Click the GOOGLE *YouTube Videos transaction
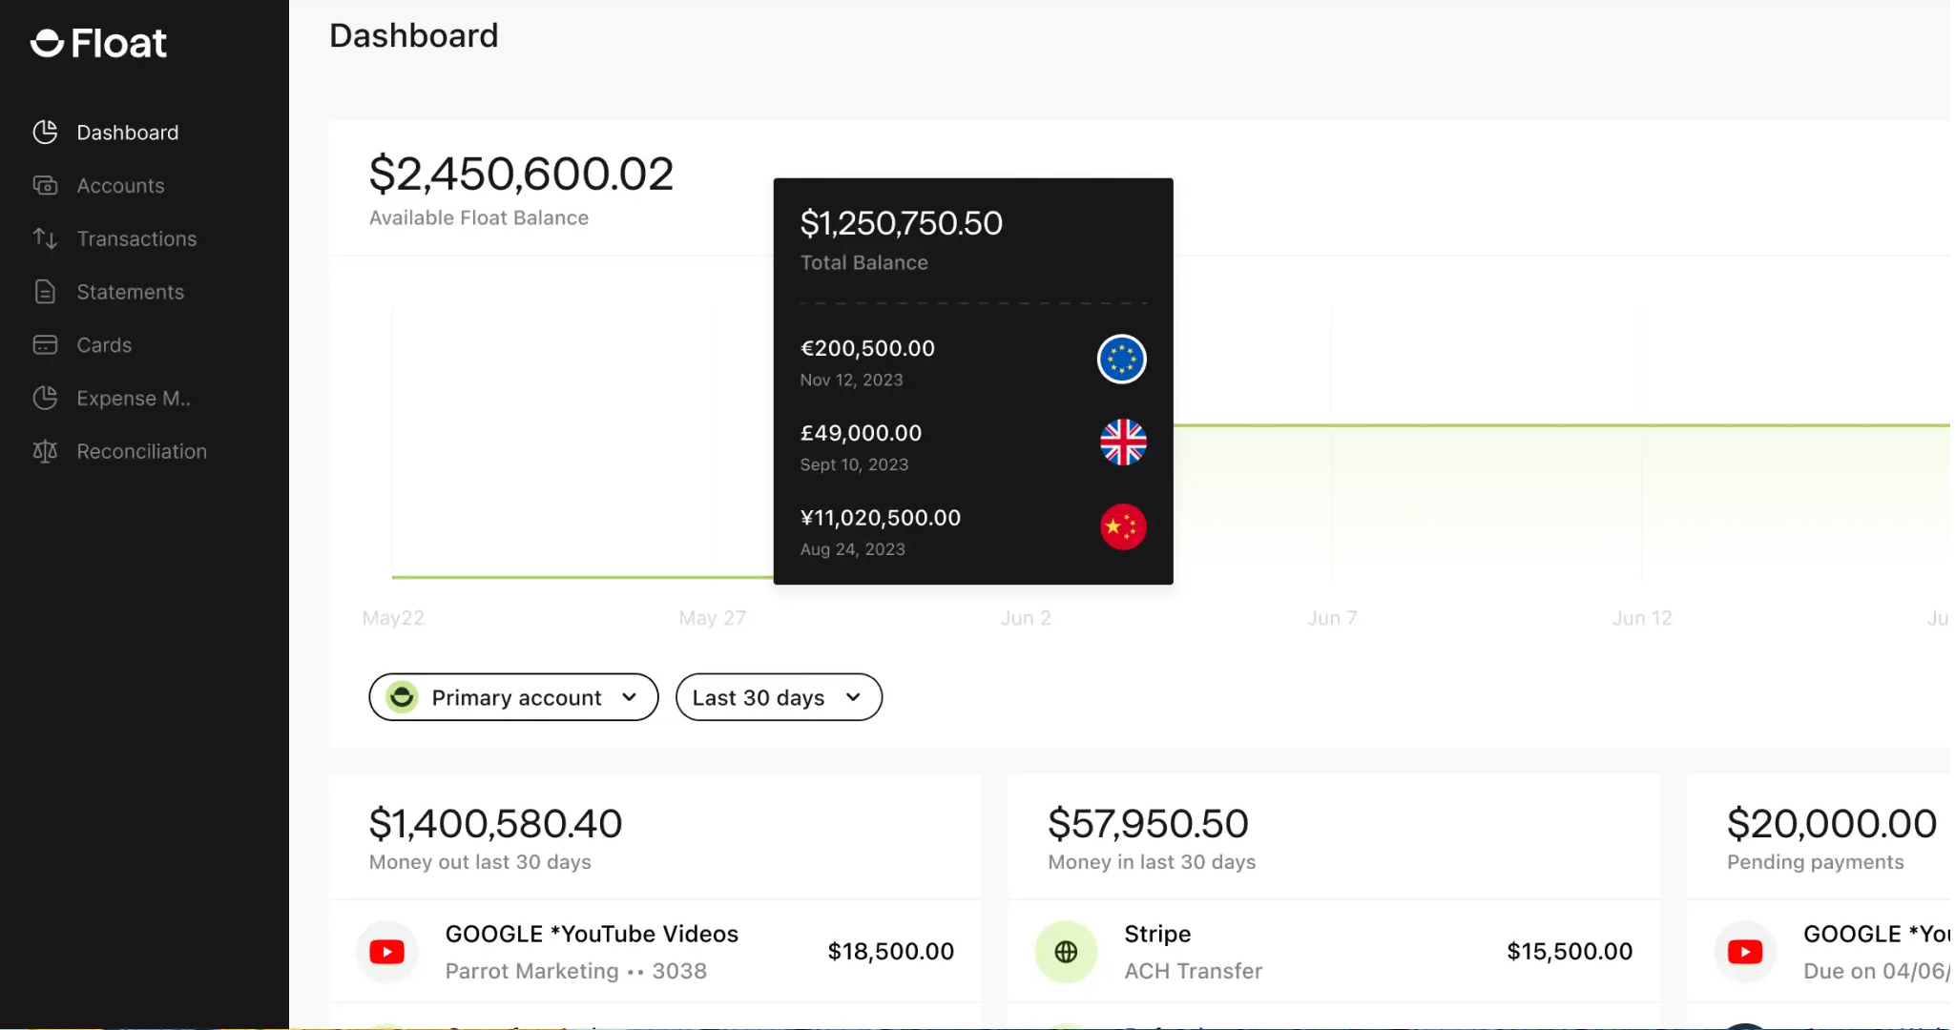Viewport: 1955px width, 1030px height. (x=592, y=934)
